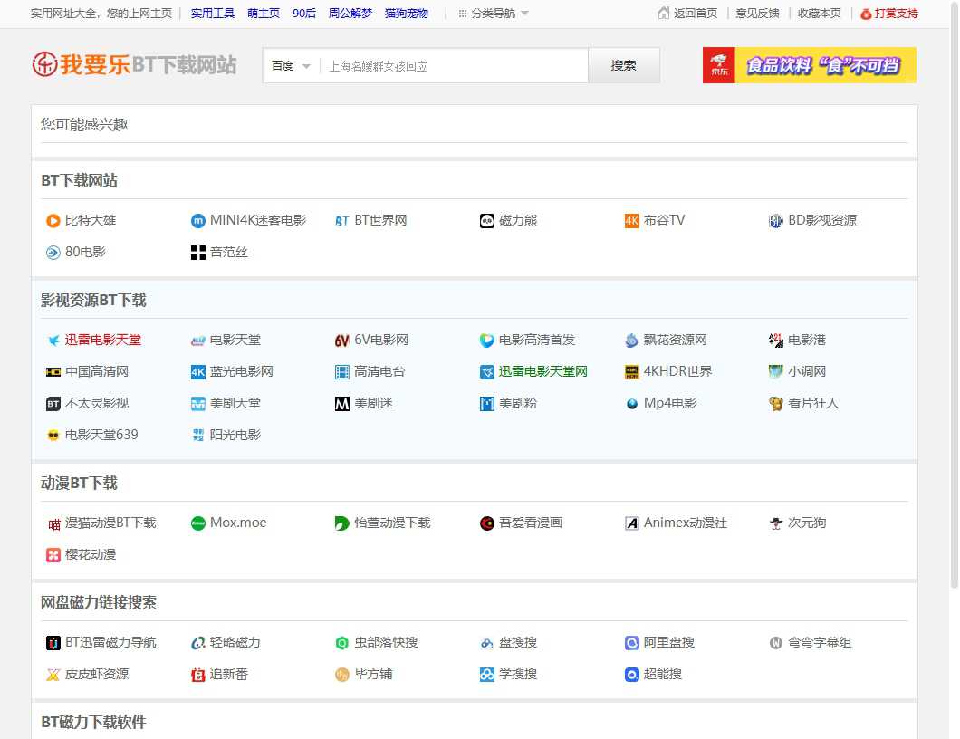Screen dimensions: 960x739
Task: Click the 电影港 icon
Action: (776, 341)
